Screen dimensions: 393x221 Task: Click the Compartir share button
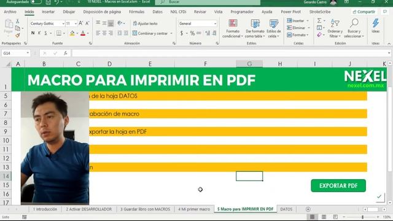(364, 12)
